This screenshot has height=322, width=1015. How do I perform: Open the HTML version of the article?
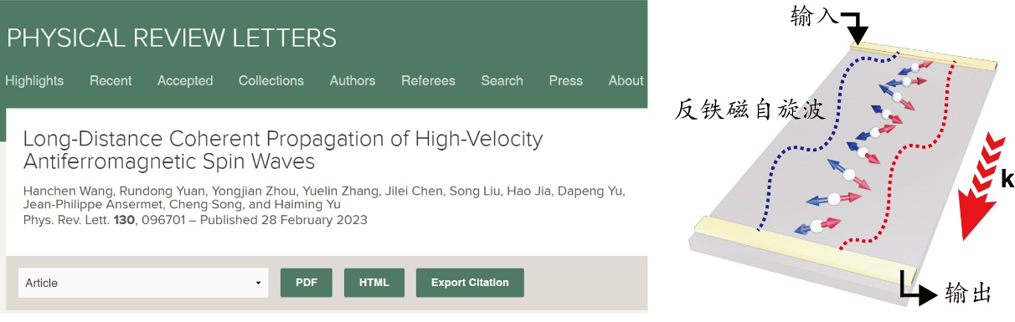(374, 283)
